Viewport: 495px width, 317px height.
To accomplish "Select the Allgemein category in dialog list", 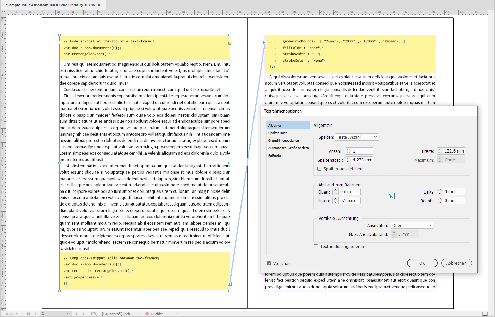I will click(x=288, y=126).
